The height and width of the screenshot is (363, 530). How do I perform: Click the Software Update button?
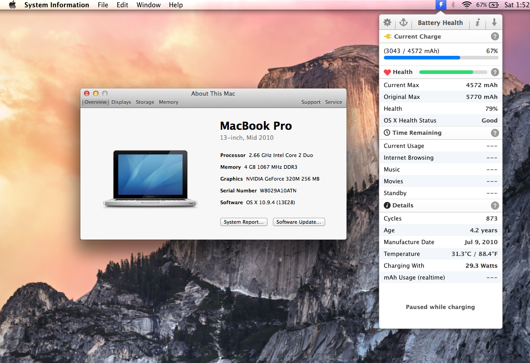click(299, 222)
